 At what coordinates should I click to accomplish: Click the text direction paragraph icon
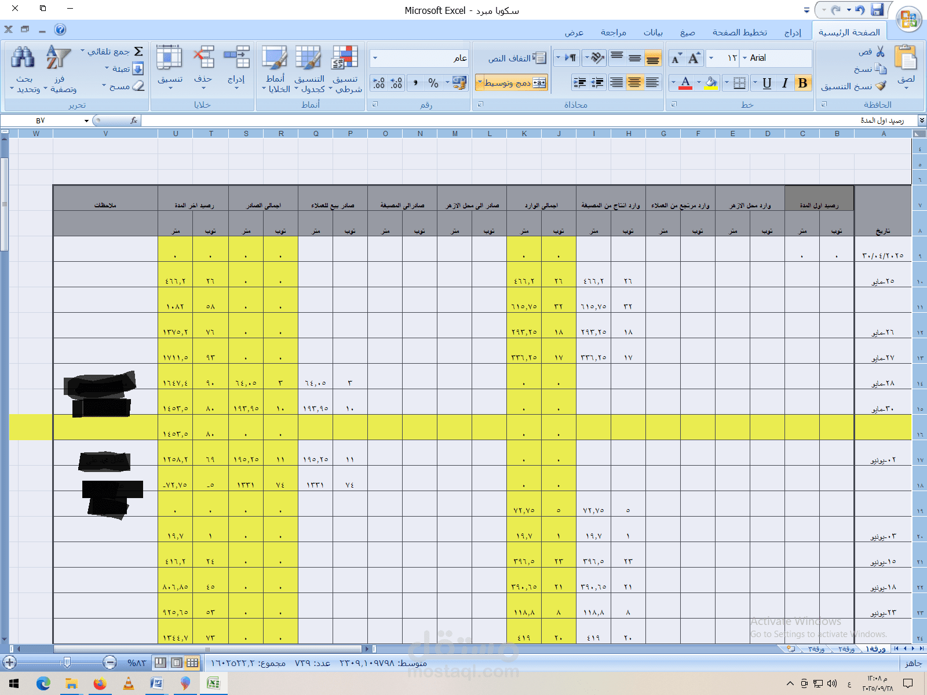[571, 57]
